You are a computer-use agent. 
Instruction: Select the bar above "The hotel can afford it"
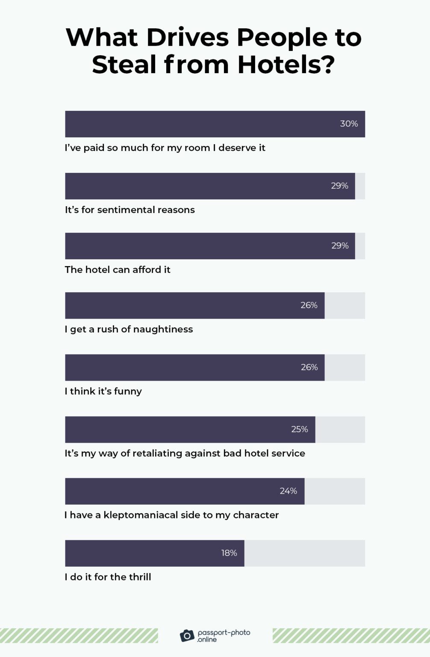210,246
